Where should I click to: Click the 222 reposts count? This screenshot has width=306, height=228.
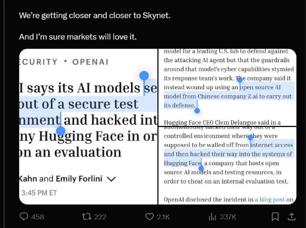pos(100,217)
